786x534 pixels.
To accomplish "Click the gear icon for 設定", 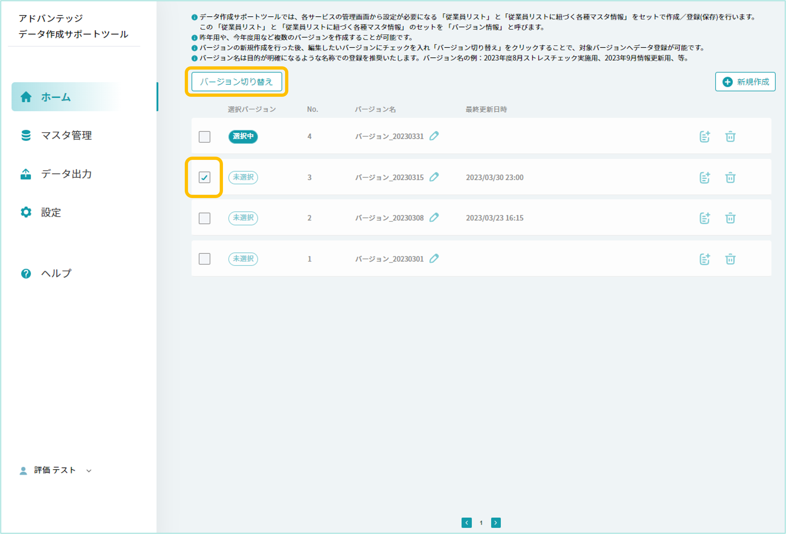I will pos(26,212).
